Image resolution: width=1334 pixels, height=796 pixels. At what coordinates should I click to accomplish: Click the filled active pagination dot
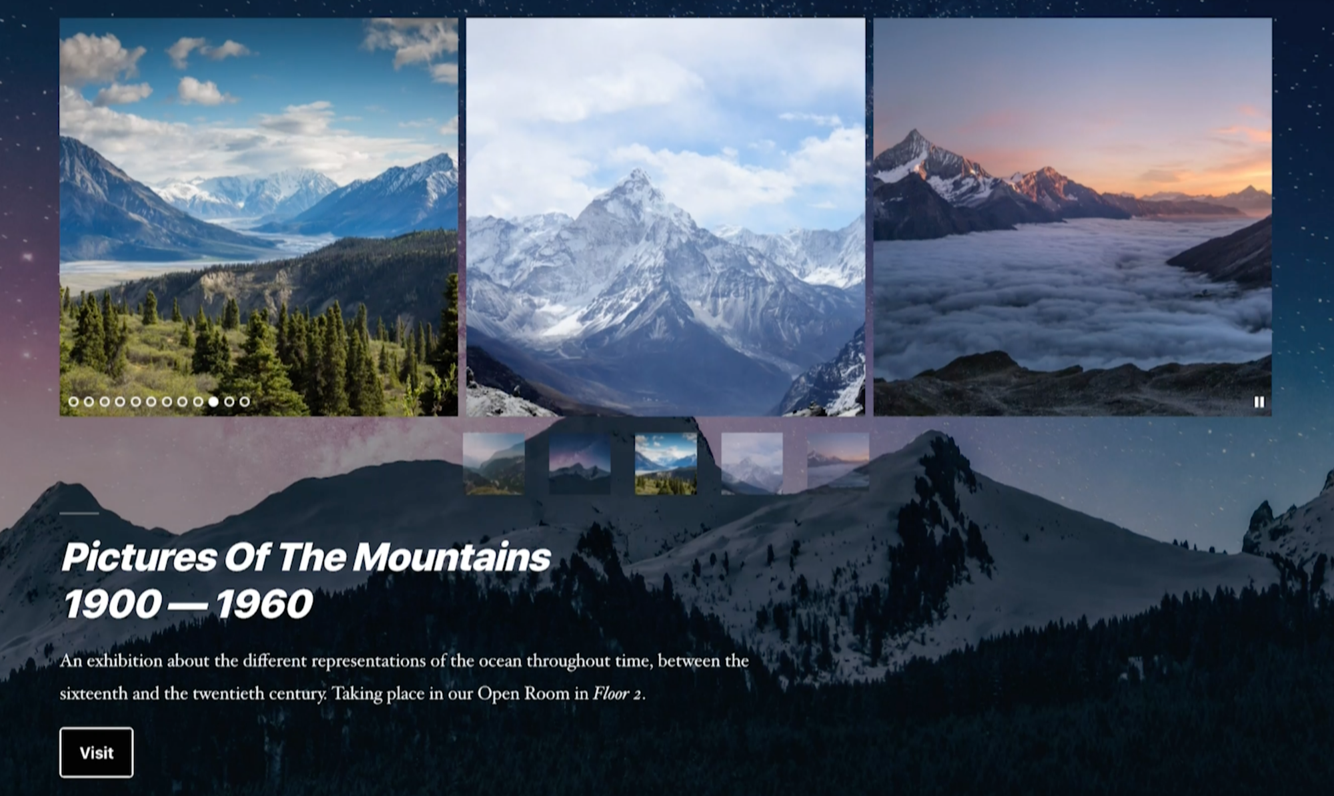pyautogui.click(x=213, y=402)
